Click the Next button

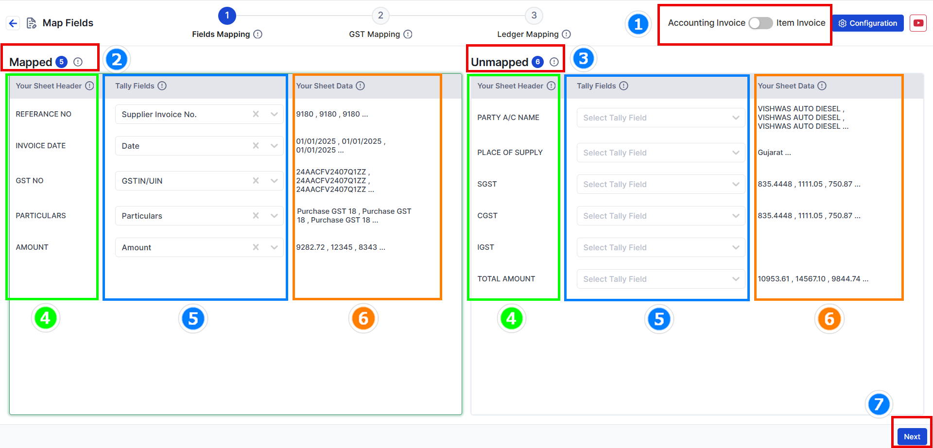tap(912, 436)
